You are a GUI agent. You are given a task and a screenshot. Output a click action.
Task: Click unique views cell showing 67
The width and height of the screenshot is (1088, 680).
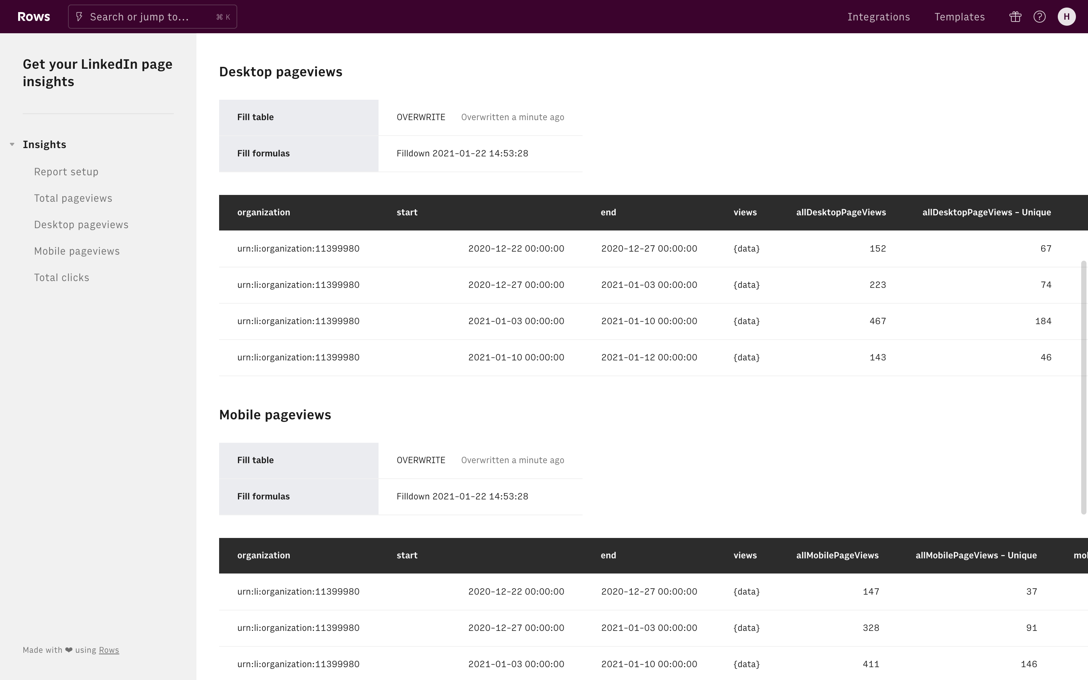pos(1046,249)
